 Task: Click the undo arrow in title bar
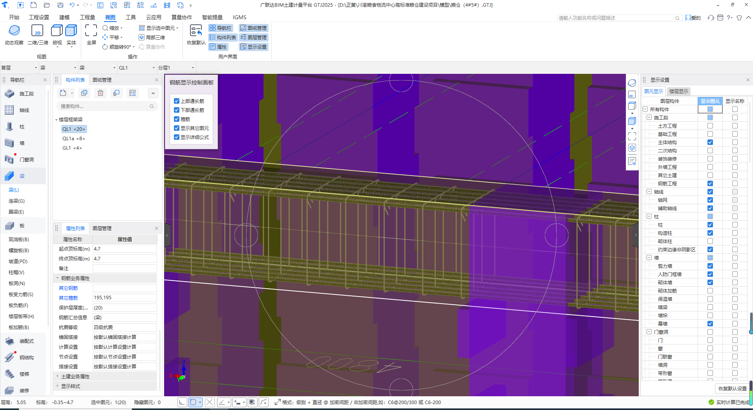point(72,5)
